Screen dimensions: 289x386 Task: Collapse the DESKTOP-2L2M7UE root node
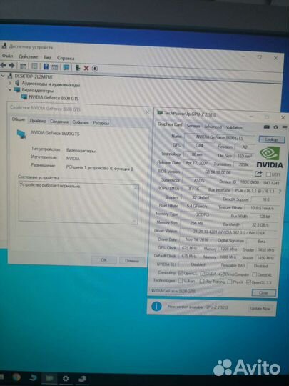click(3, 76)
